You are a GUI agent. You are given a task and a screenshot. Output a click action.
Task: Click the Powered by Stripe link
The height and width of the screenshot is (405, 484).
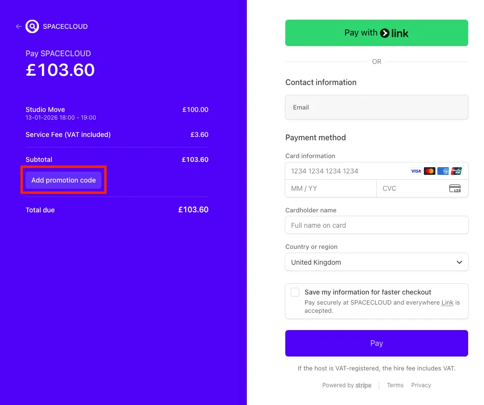coord(346,385)
